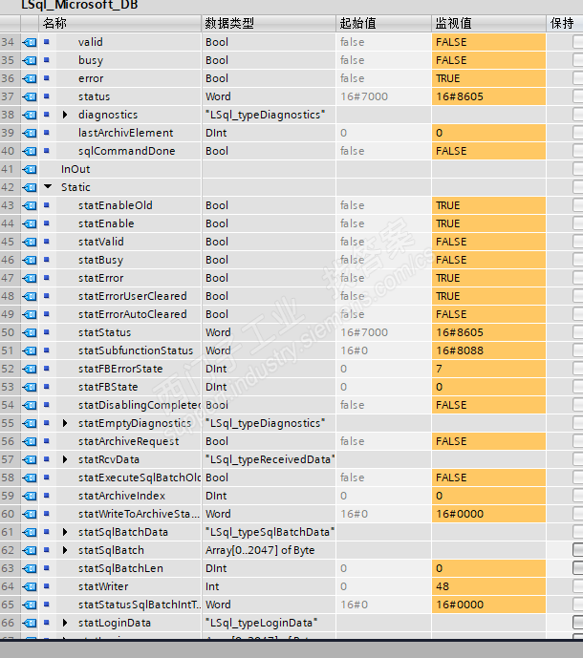The image size is (583, 658).
Task: Click the blue square marker beside statSubfunctionStatus
Action: [47, 350]
